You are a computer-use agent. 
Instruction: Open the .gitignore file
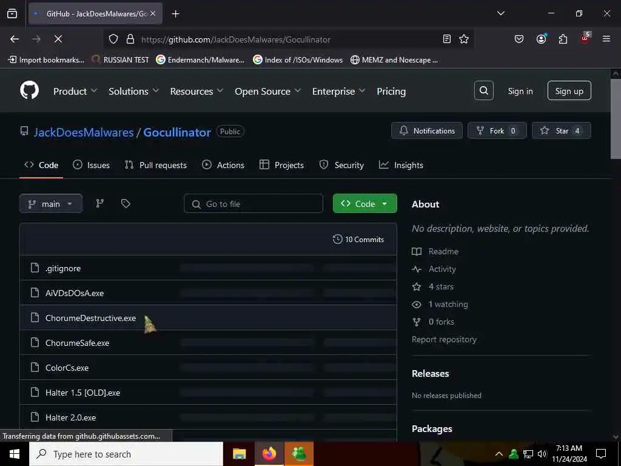pyautogui.click(x=63, y=268)
